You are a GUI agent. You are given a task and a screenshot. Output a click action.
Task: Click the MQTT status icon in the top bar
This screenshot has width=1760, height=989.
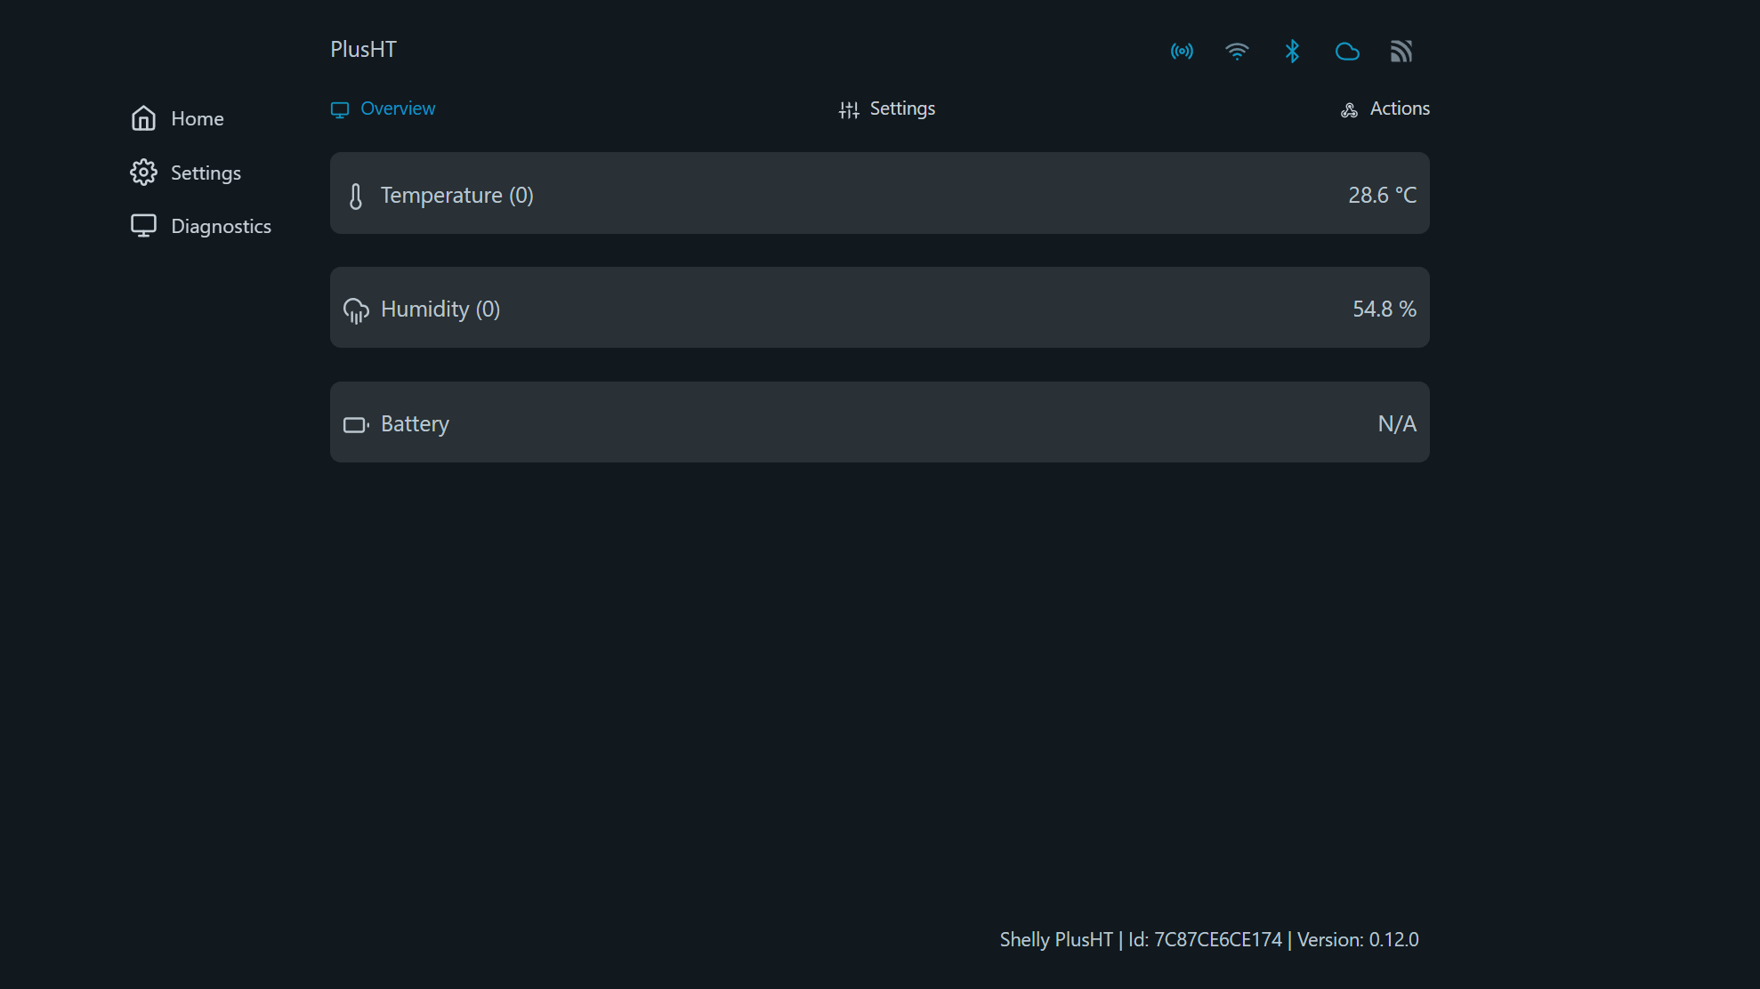pyautogui.click(x=1401, y=51)
